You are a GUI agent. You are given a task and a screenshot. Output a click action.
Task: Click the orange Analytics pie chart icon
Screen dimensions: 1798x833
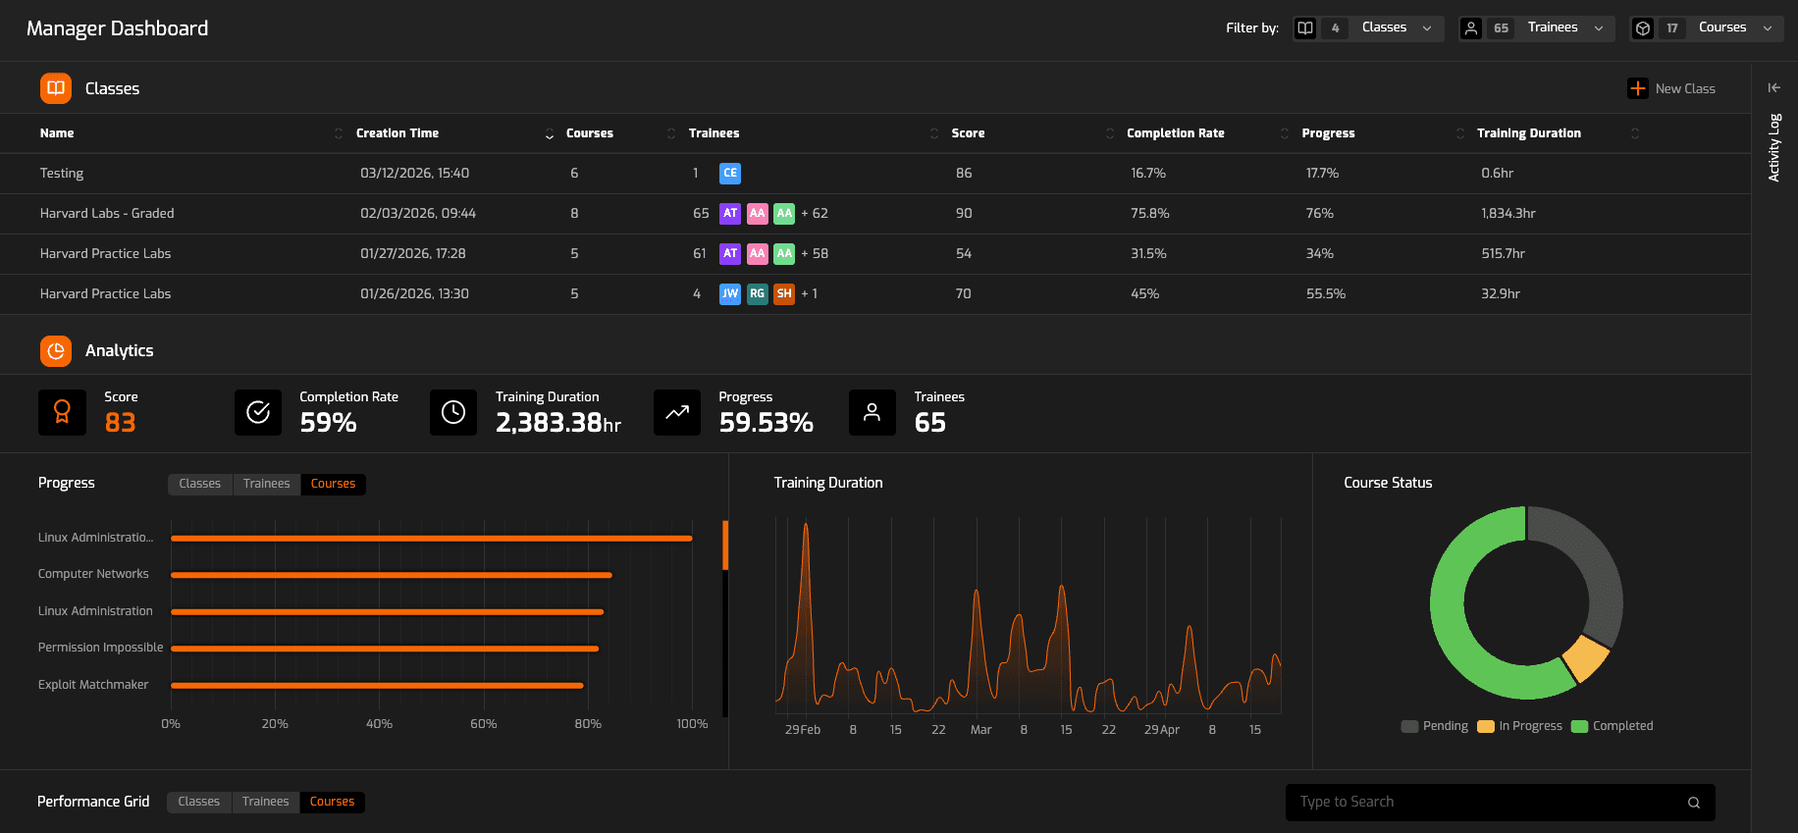[x=56, y=350]
